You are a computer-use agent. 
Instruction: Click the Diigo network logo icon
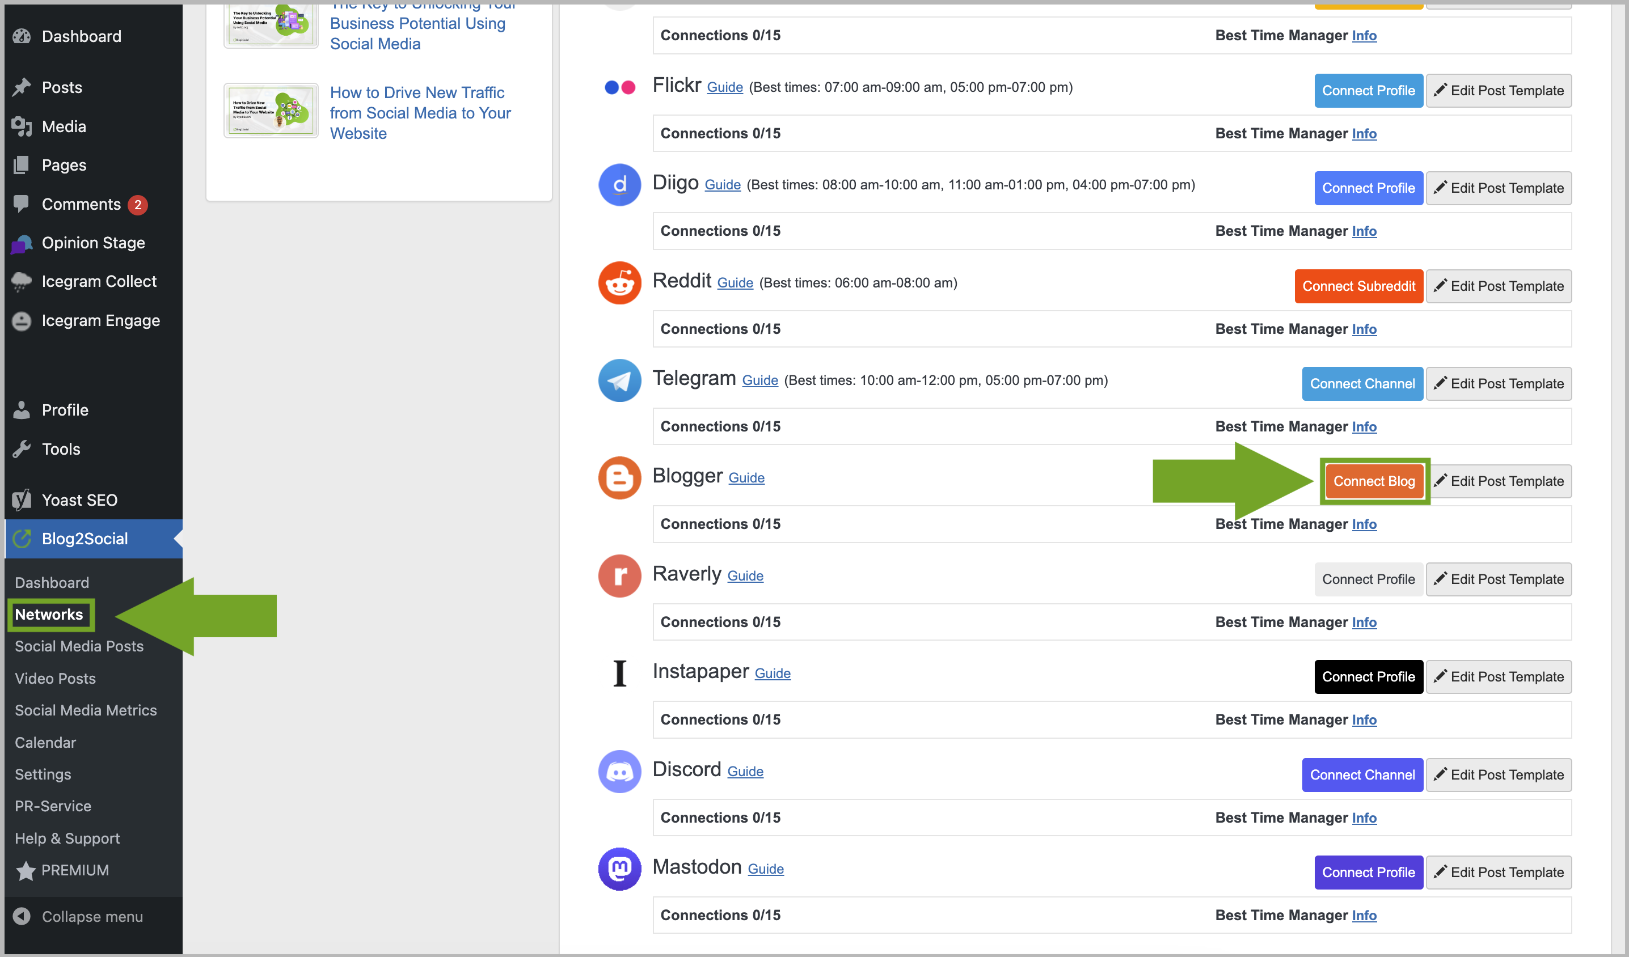tap(619, 185)
